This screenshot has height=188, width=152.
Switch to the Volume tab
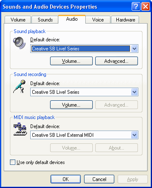pos(18,20)
